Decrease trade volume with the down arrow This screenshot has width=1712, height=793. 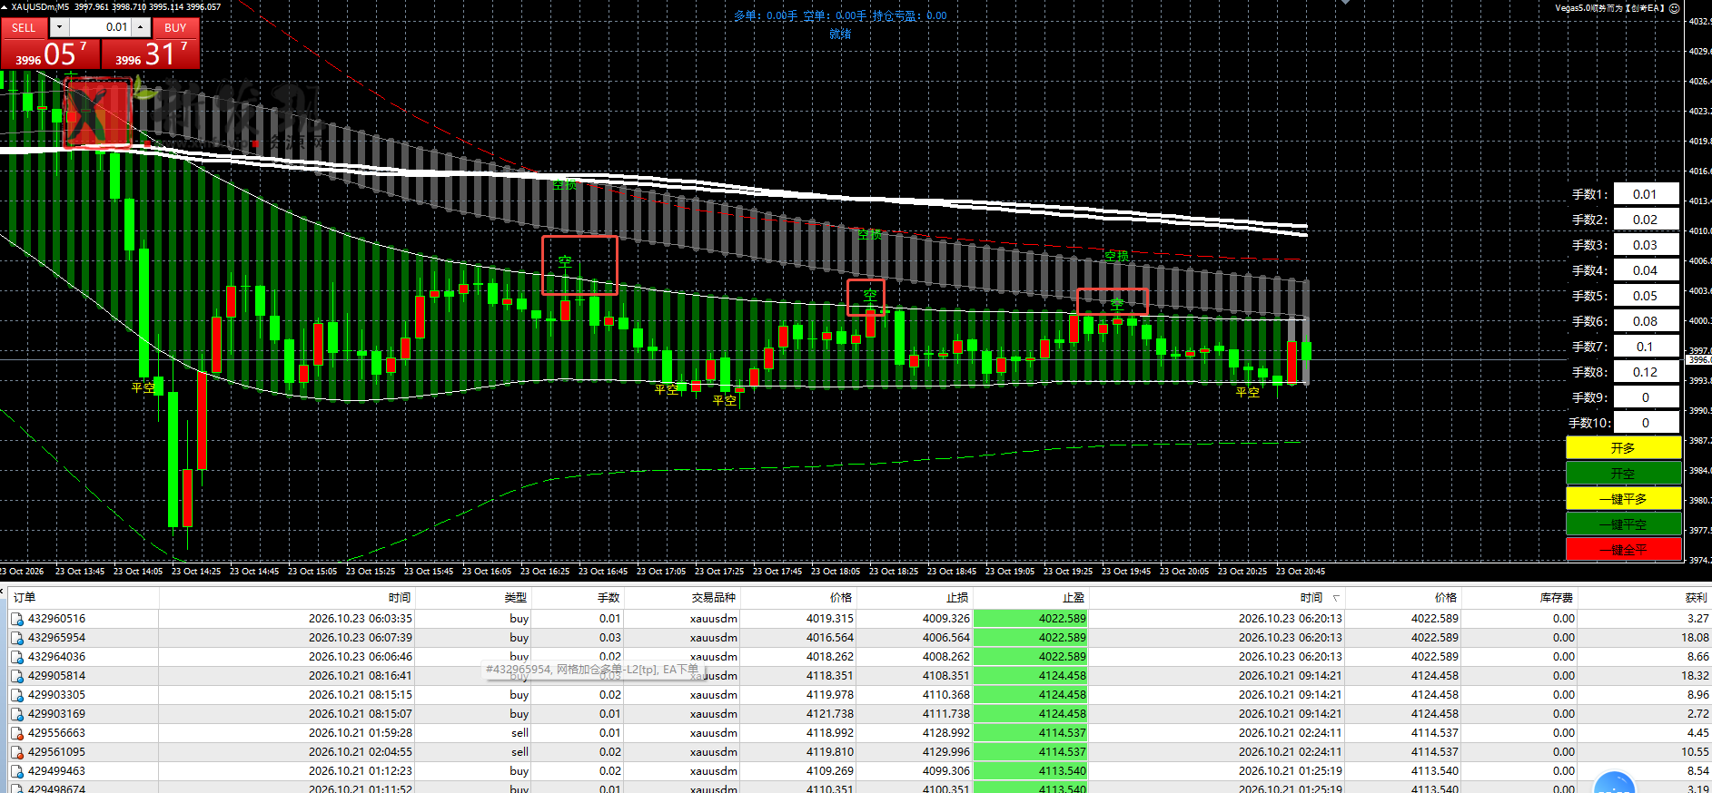tap(59, 27)
